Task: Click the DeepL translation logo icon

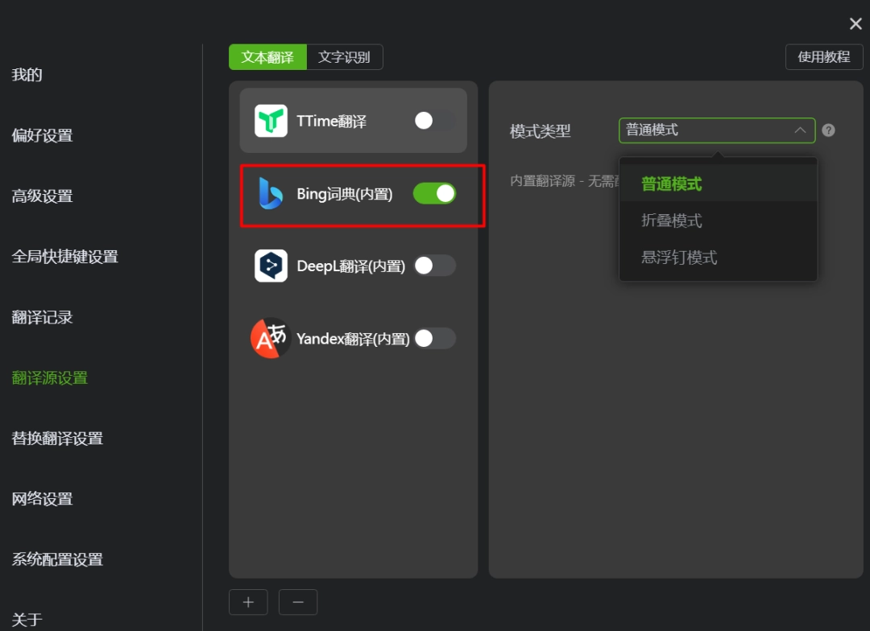Action: [x=271, y=266]
